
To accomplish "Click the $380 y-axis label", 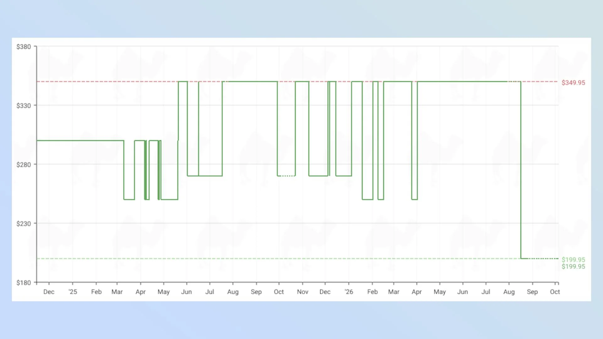I will pos(24,47).
